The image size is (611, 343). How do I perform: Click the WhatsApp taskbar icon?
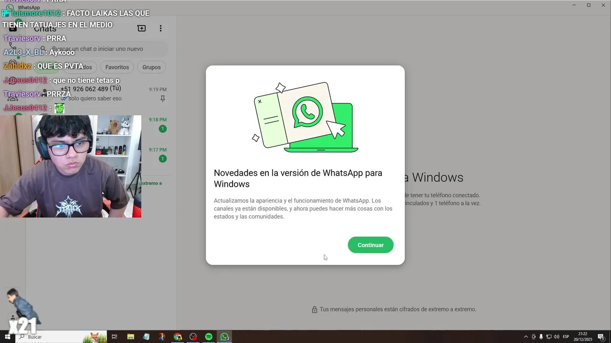(224, 337)
